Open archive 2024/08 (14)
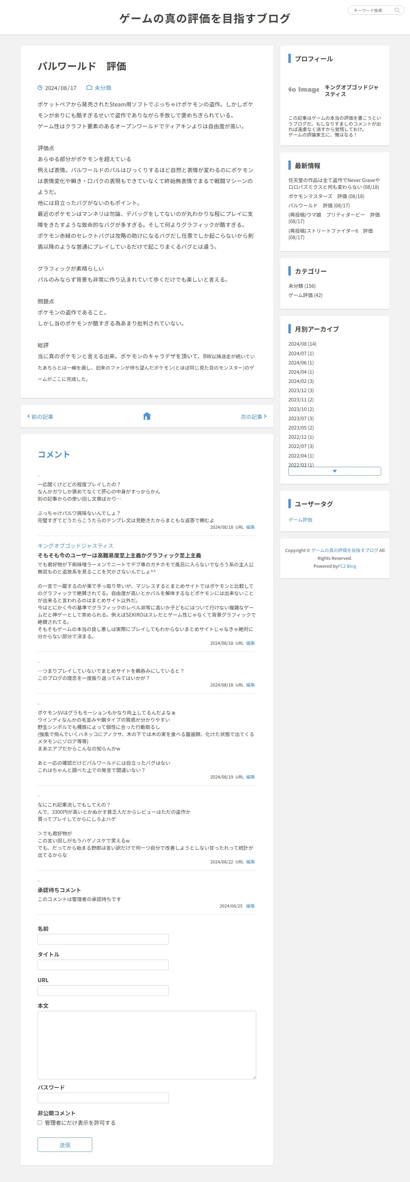410x1182 pixels. [x=302, y=344]
